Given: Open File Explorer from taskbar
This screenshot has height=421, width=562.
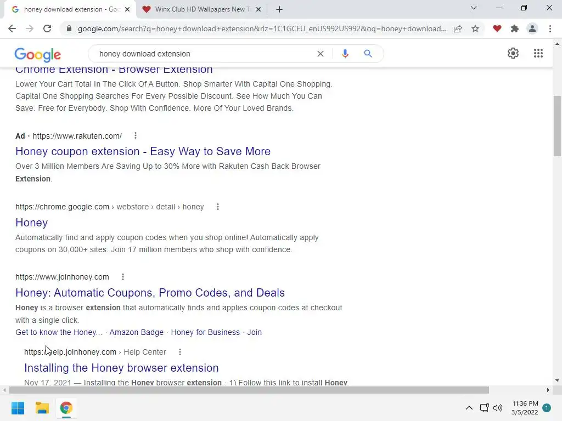Looking at the screenshot, I should pos(42,408).
